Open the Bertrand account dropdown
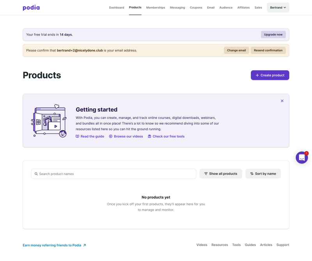The image size is (312, 261). [x=278, y=7]
